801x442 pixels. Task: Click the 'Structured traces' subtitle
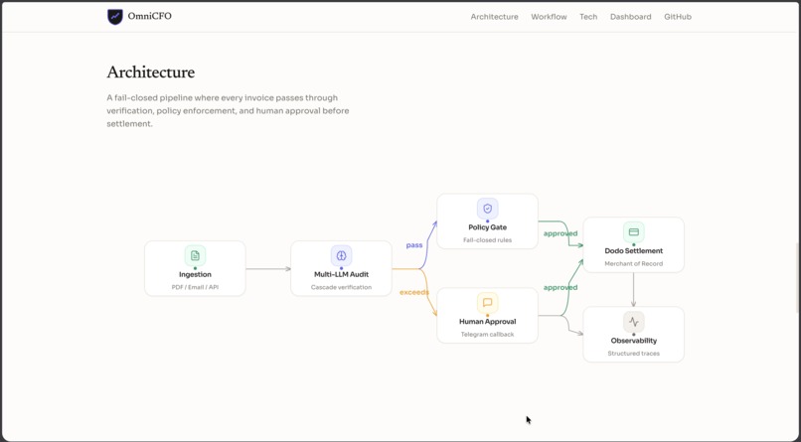(x=633, y=354)
